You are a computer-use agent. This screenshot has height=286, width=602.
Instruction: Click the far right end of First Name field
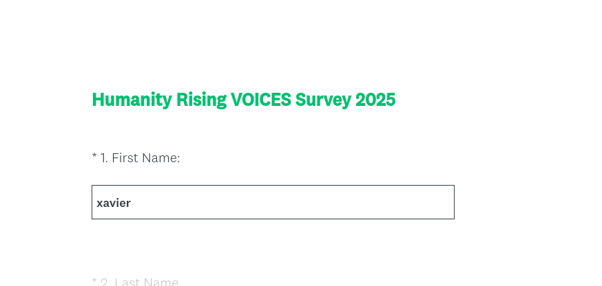448,202
